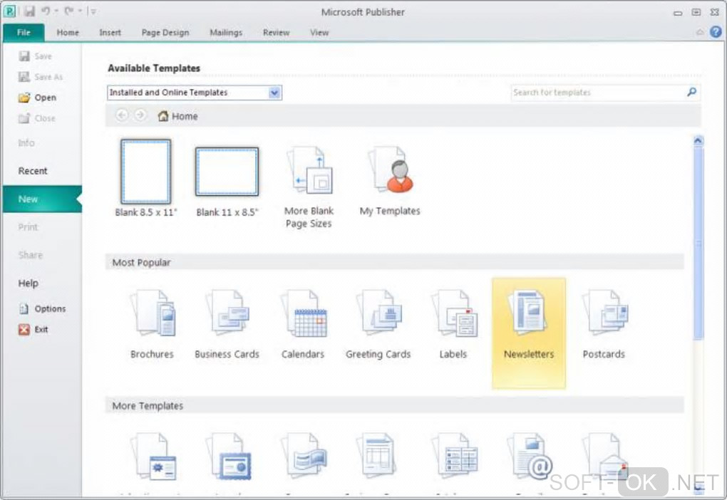Switch to the Insert ribbon tab
This screenshot has width=727, height=500.
tap(110, 33)
